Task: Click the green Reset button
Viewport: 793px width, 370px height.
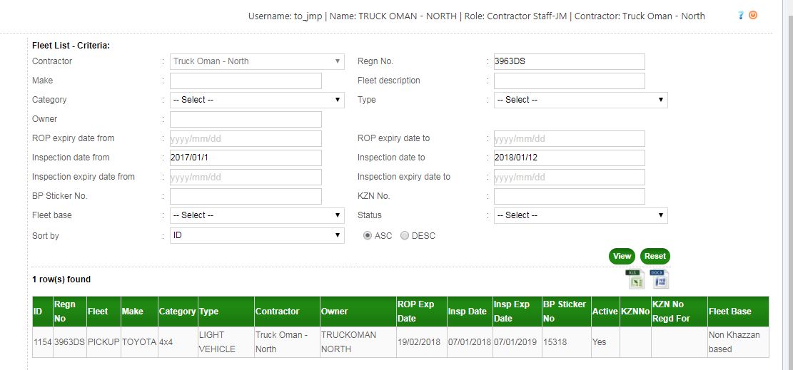Action: click(x=655, y=257)
